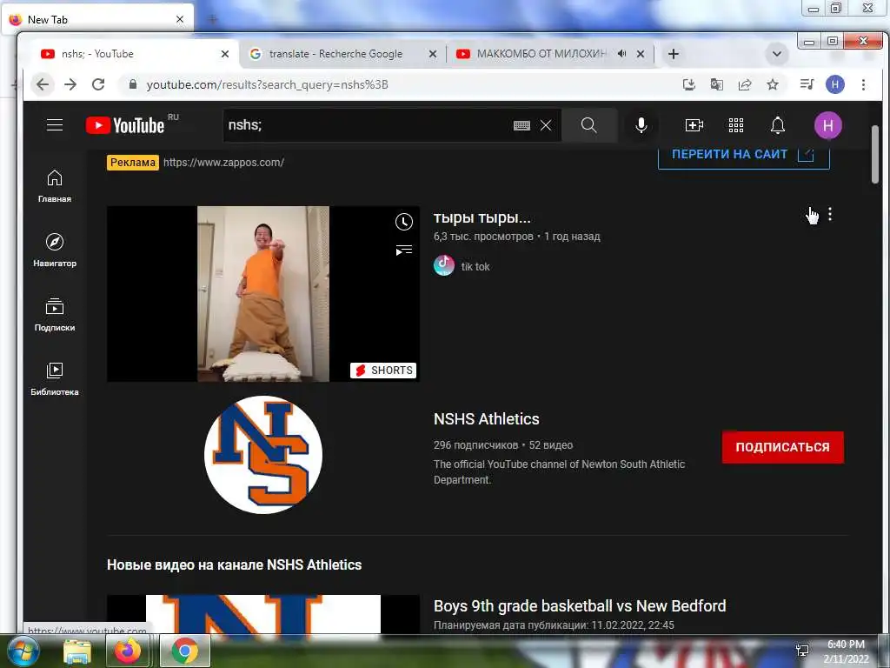
Task: Go forward in Chrome
Action: (70, 84)
